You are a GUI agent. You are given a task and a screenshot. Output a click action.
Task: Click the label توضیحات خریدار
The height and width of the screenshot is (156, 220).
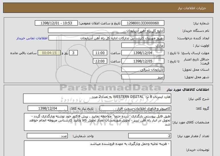(x=197, y=150)
